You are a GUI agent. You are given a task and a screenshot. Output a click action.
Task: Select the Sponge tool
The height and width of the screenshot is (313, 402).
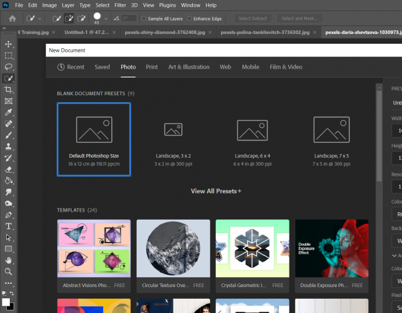(9, 204)
